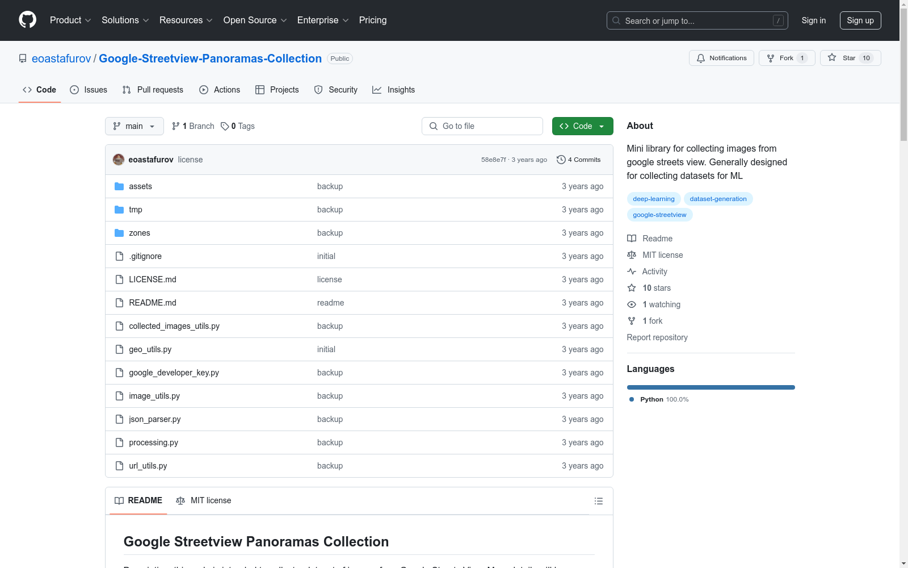Fork the repository with the Fork button
Image resolution: width=908 pixels, height=568 pixels.
click(x=787, y=58)
